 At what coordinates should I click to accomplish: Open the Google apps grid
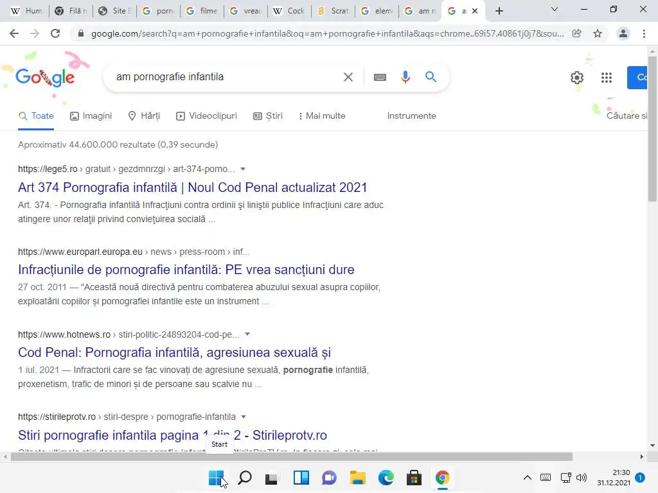[607, 78]
